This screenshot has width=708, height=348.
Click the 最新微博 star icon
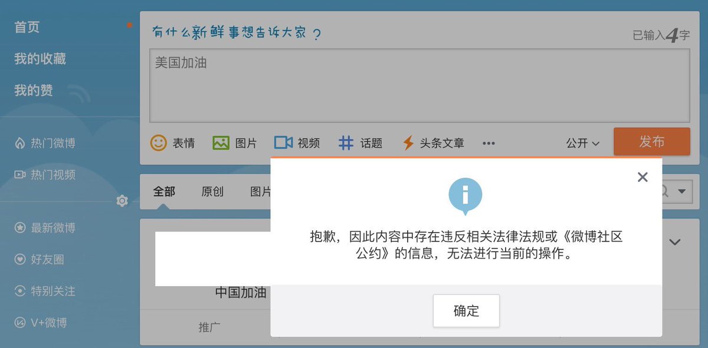click(x=20, y=228)
